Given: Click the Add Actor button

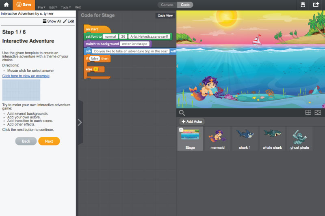Looking at the screenshot, I should click(192, 122).
